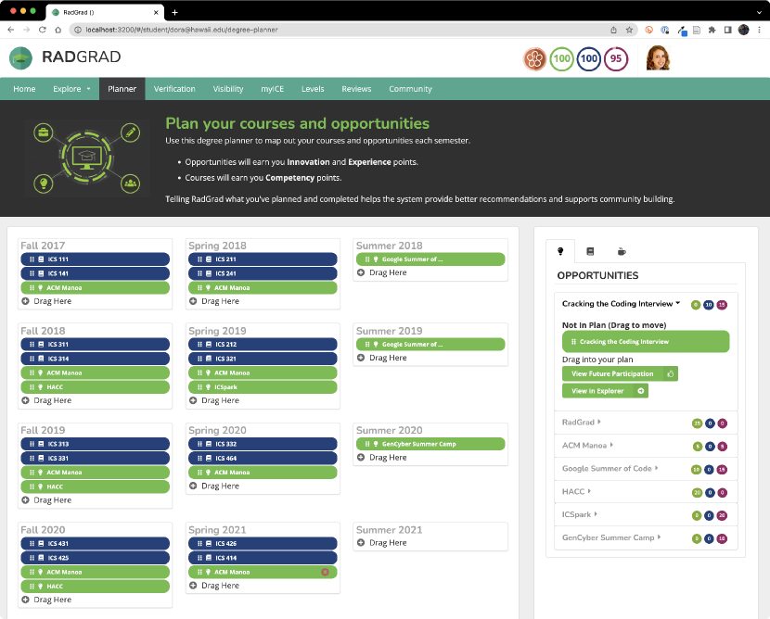Click the grip handle on Cracking the Coding Interview pill
Screen dimensions: 770x619
[573, 342]
